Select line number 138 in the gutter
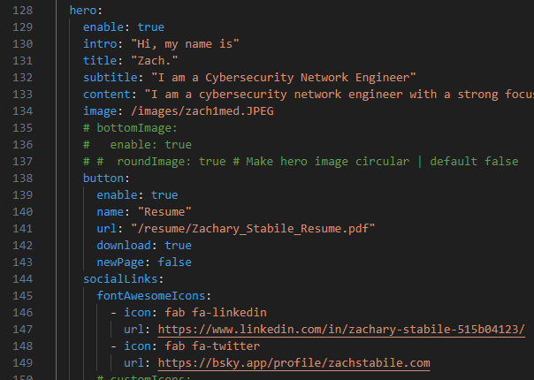Image resolution: width=534 pixels, height=380 pixels. pos(22,179)
